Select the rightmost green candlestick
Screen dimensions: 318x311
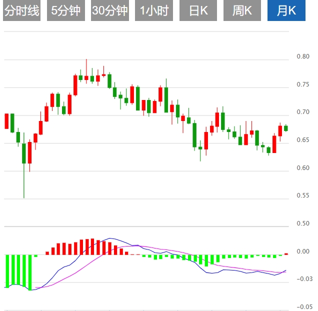pyautogui.click(x=286, y=128)
